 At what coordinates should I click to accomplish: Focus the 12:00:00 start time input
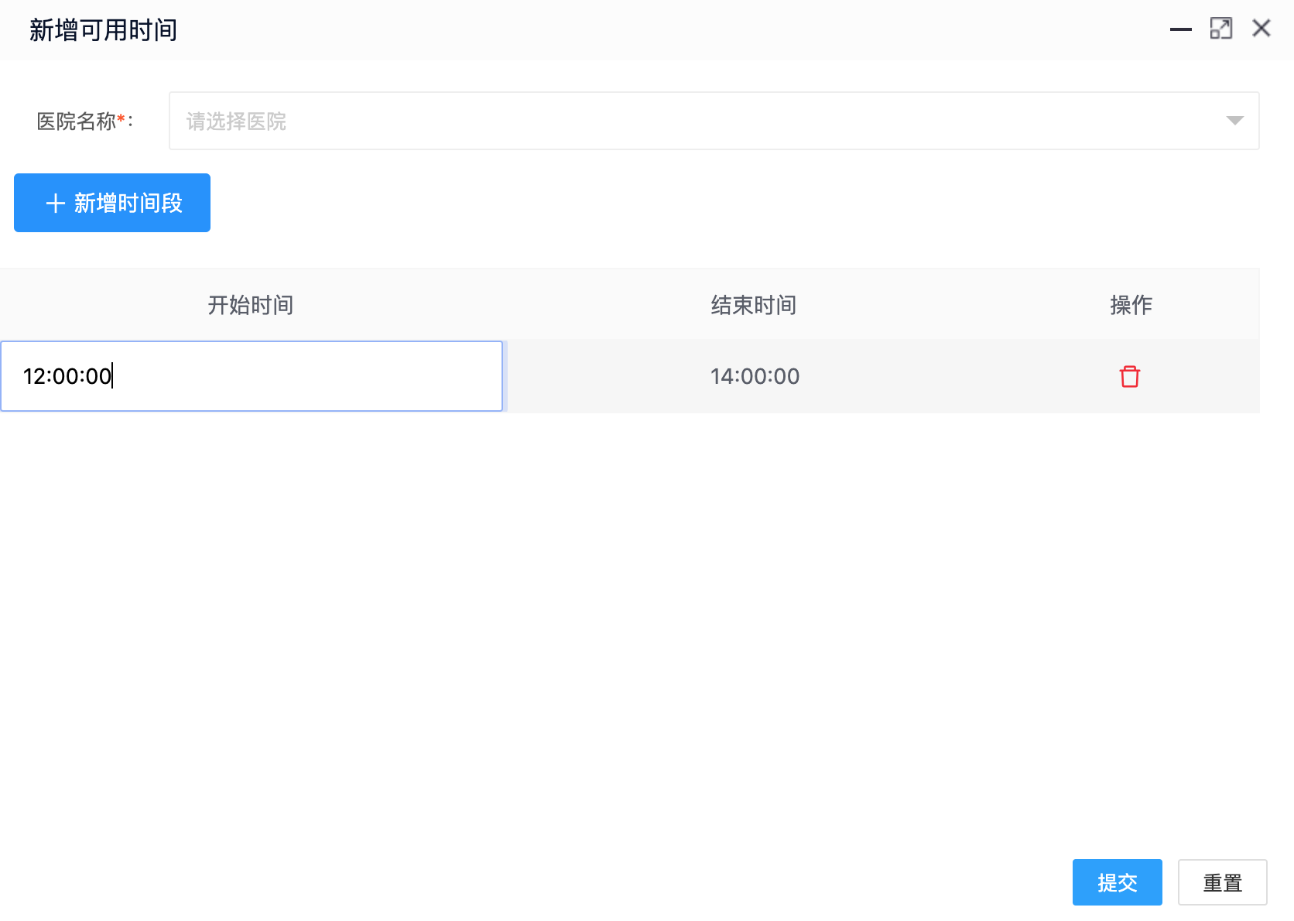pos(252,376)
